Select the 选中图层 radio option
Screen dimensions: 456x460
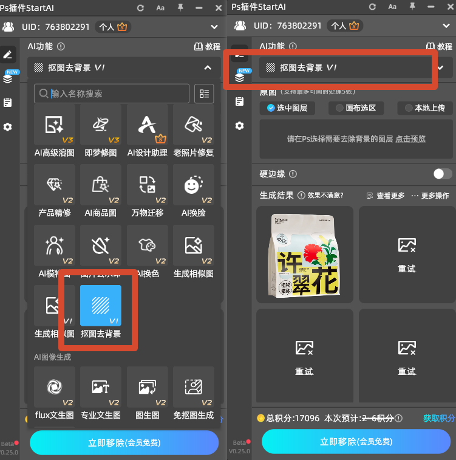click(x=287, y=108)
